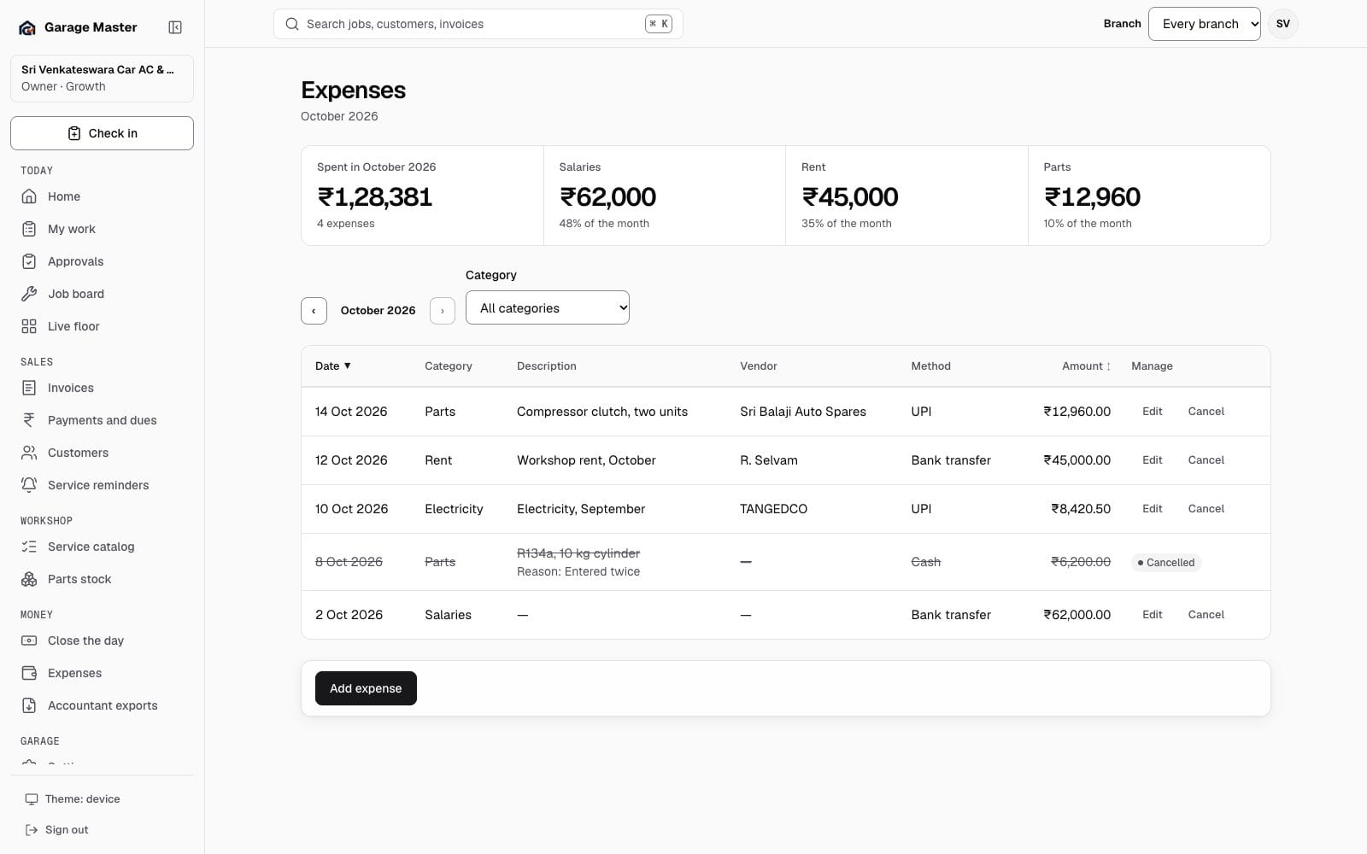Image resolution: width=1367 pixels, height=854 pixels.
Task: Click the Expenses wallet icon
Action: point(29,673)
